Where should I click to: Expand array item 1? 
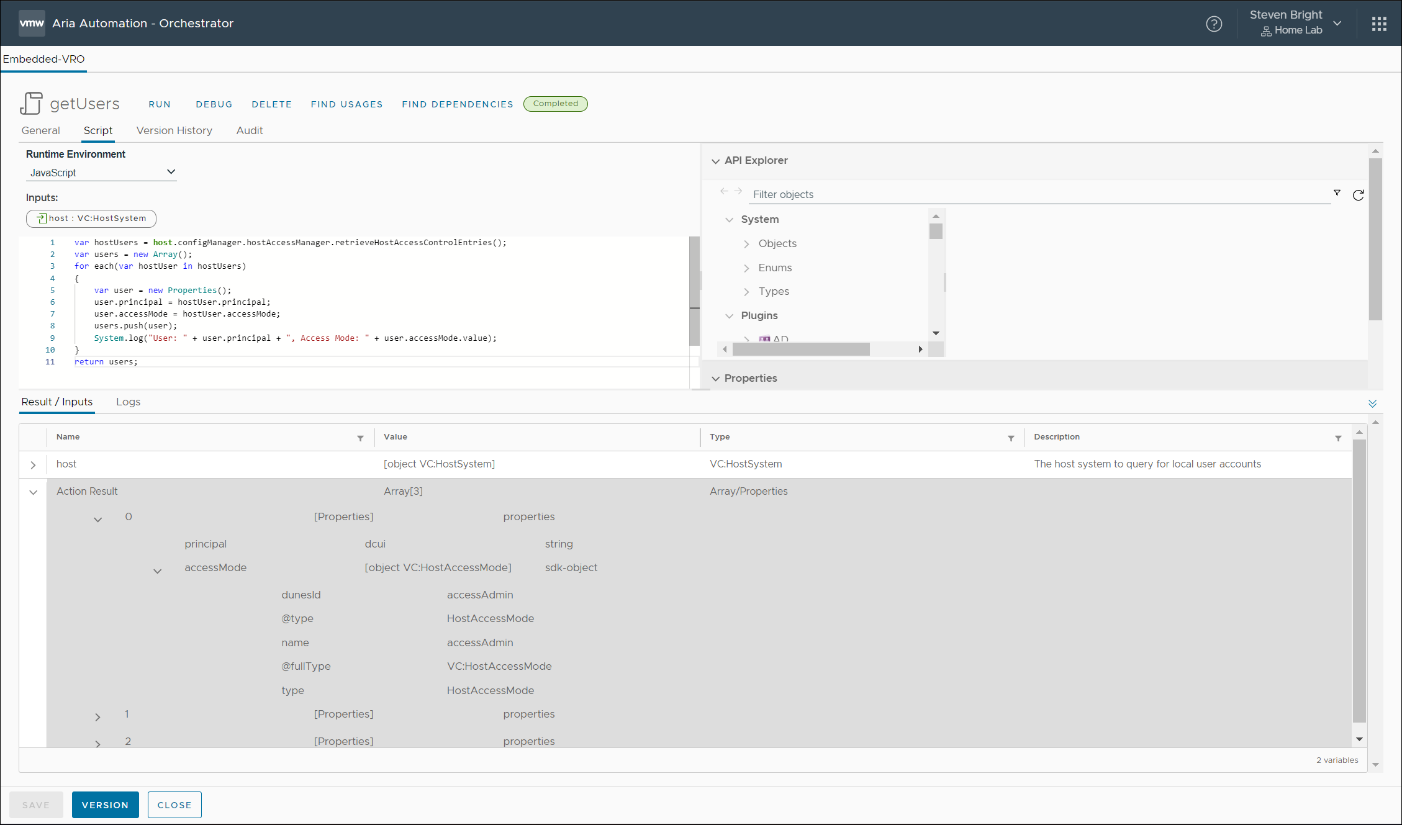(97, 717)
